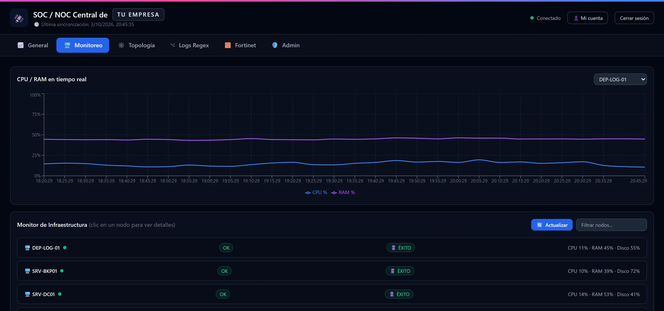Image resolution: width=664 pixels, height=311 pixels.
Task: Click the server icon in DEP-LOG-01 ÉXITO badge
Action: pyautogui.click(x=393, y=248)
